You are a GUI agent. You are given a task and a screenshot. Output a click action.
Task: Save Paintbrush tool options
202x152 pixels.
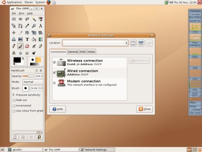15,137
